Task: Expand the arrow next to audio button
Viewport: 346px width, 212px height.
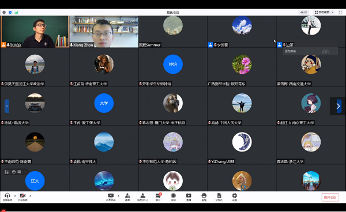Action: (x=15, y=196)
